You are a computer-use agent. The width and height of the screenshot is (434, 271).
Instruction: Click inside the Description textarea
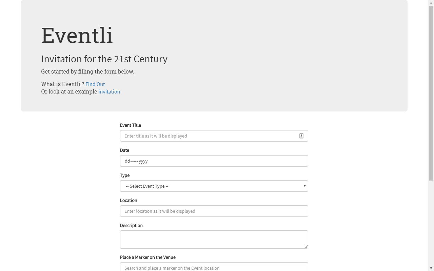[214, 239]
